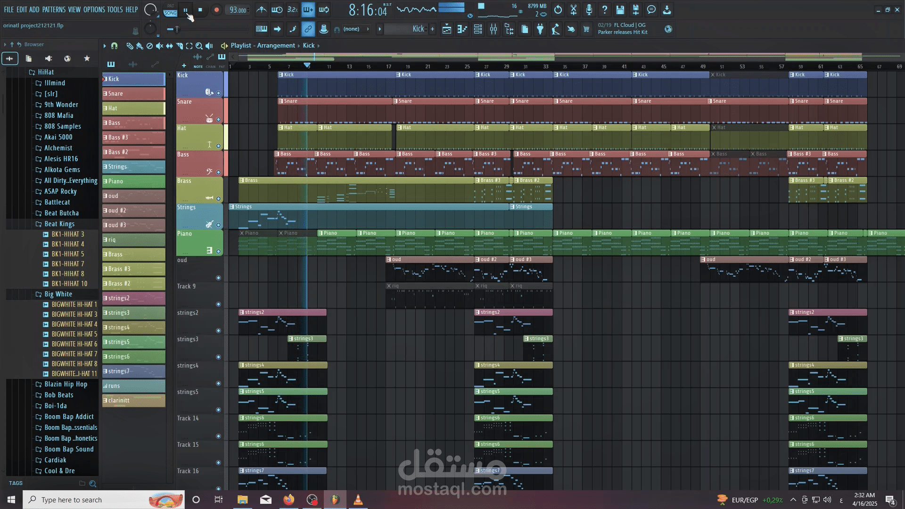The width and height of the screenshot is (905, 509).
Task: Mute the Snare track green LED
Action: 218,120
